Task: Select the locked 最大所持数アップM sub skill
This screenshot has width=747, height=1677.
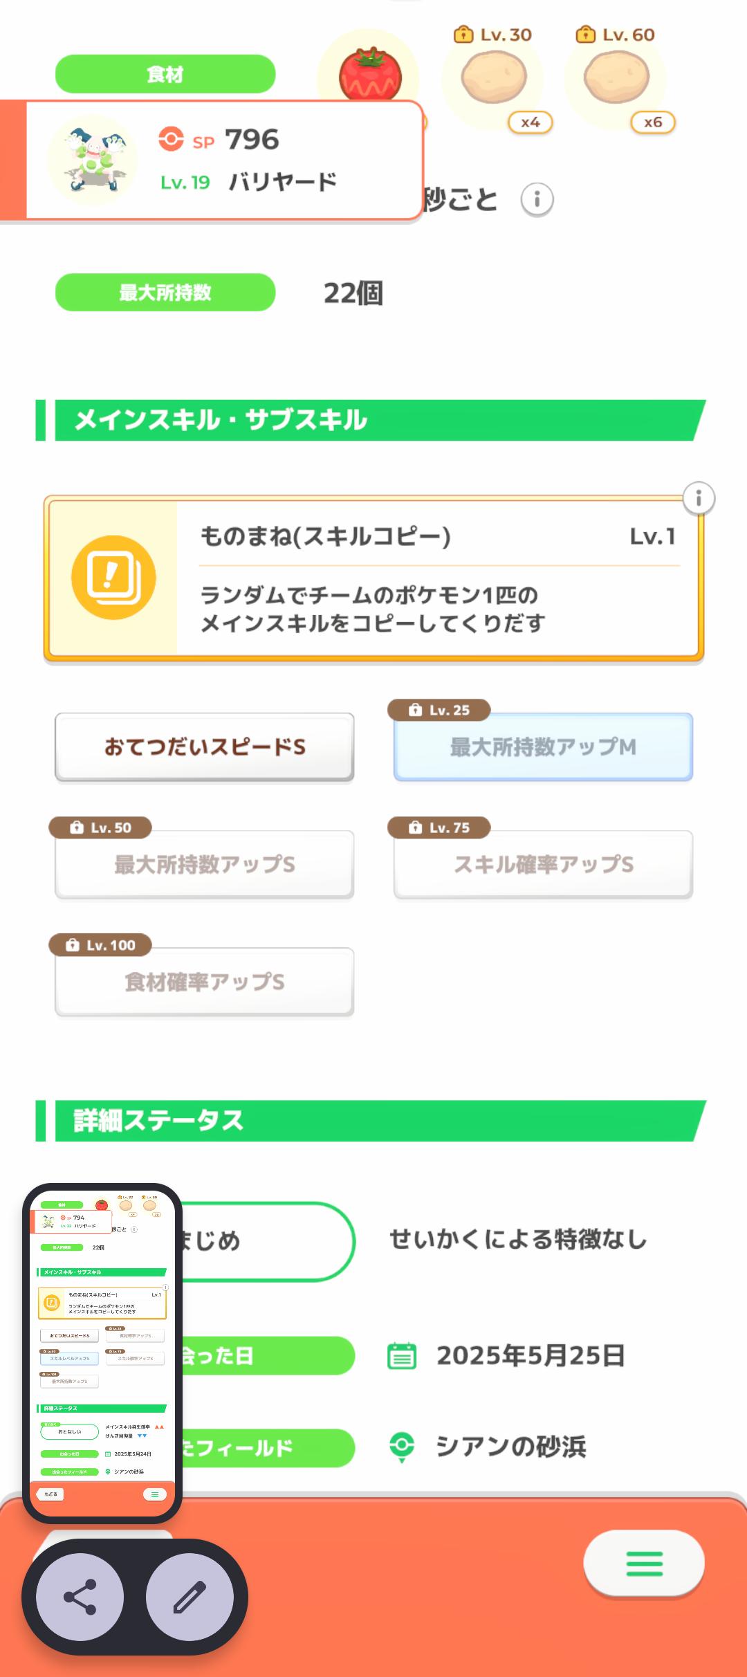Action: pos(543,747)
